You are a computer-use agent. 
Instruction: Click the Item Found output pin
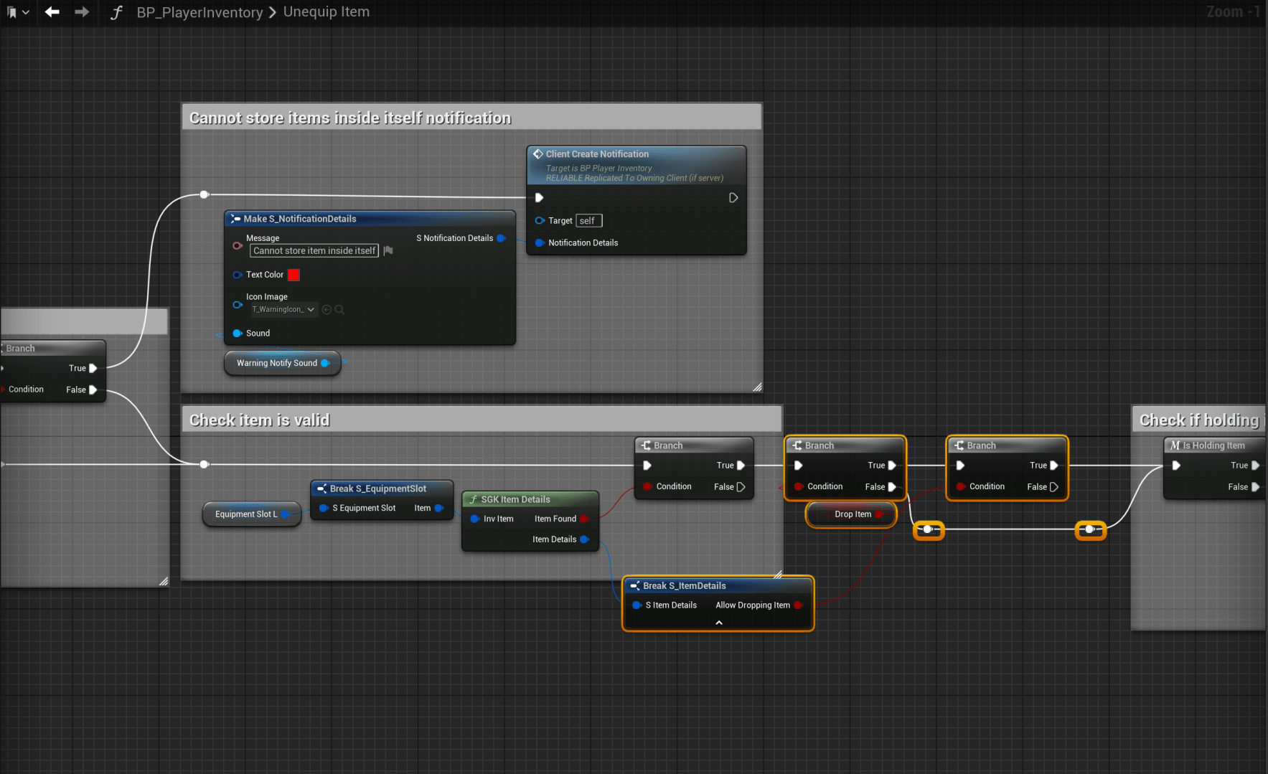coord(584,519)
